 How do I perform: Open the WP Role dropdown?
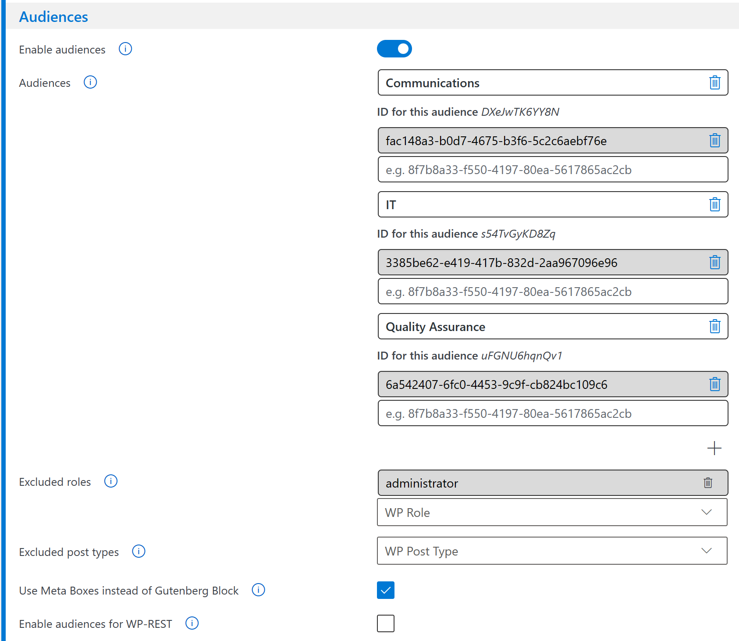552,512
